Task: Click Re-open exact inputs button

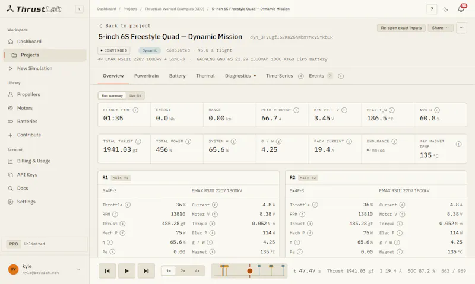Action: pyautogui.click(x=401, y=28)
